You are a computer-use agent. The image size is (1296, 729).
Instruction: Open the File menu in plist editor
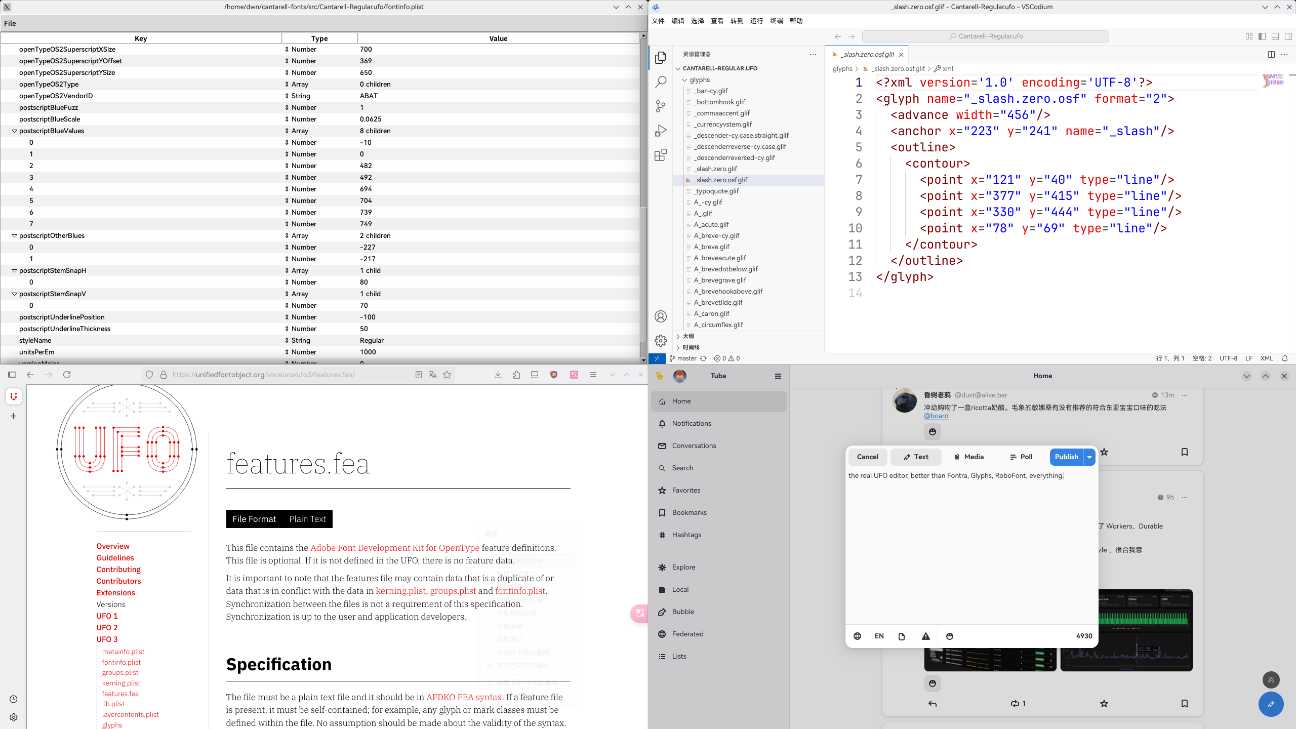pyautogui.click(x=10, y=23)
